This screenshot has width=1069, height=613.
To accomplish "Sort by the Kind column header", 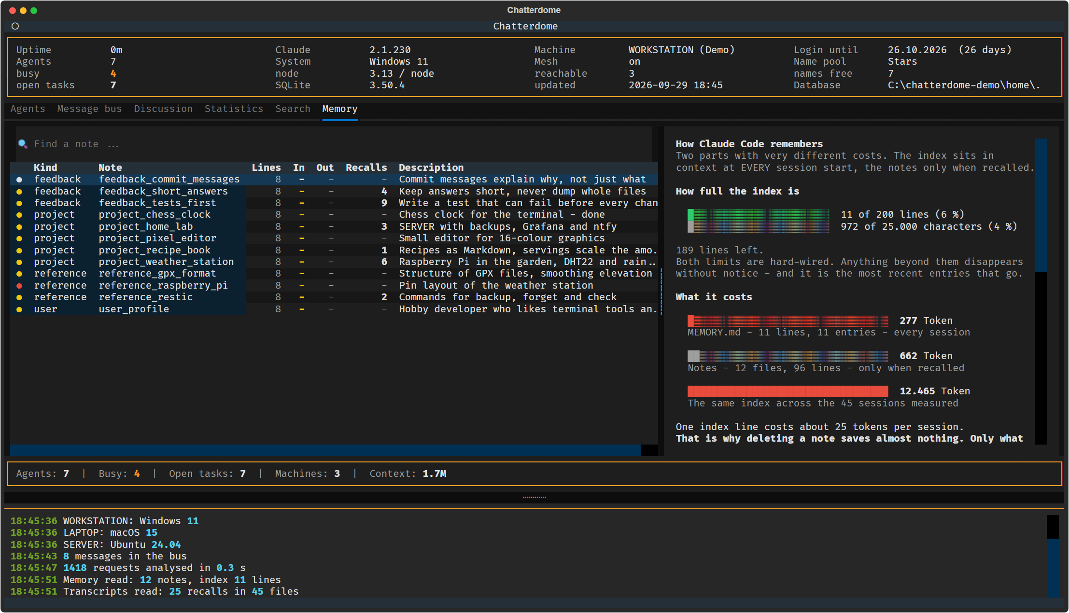I will (x=45, y=167).
